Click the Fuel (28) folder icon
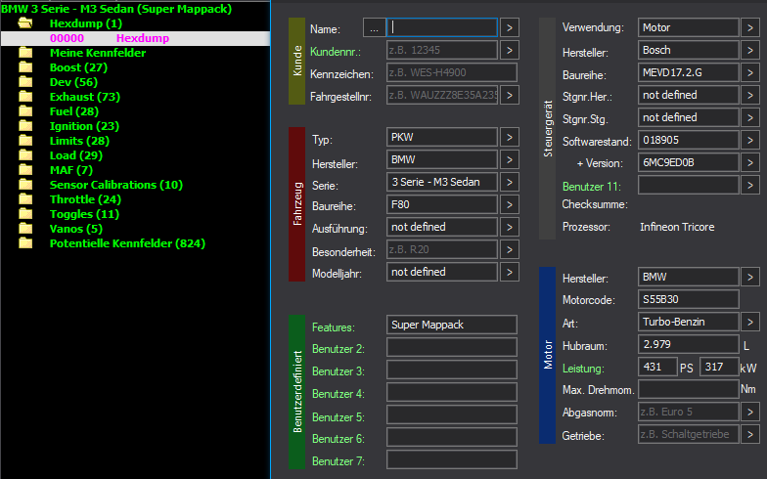 point(25,111)
